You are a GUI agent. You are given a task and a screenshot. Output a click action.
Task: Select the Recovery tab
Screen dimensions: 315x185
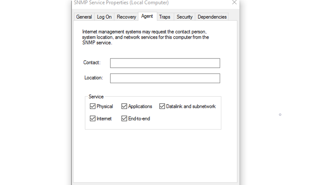coord(126,17)
